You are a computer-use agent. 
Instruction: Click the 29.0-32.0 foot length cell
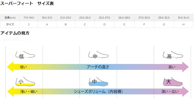[x=164, y=18]
